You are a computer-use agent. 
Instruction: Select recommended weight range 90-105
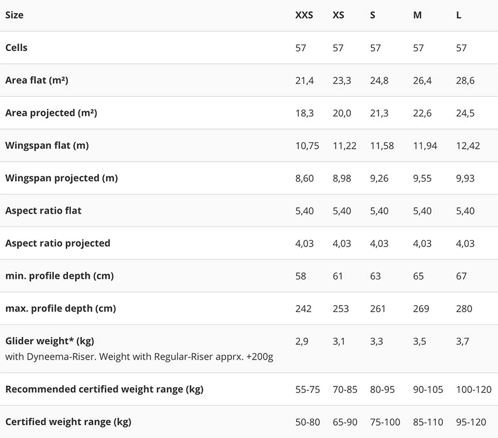pos(428,389)
